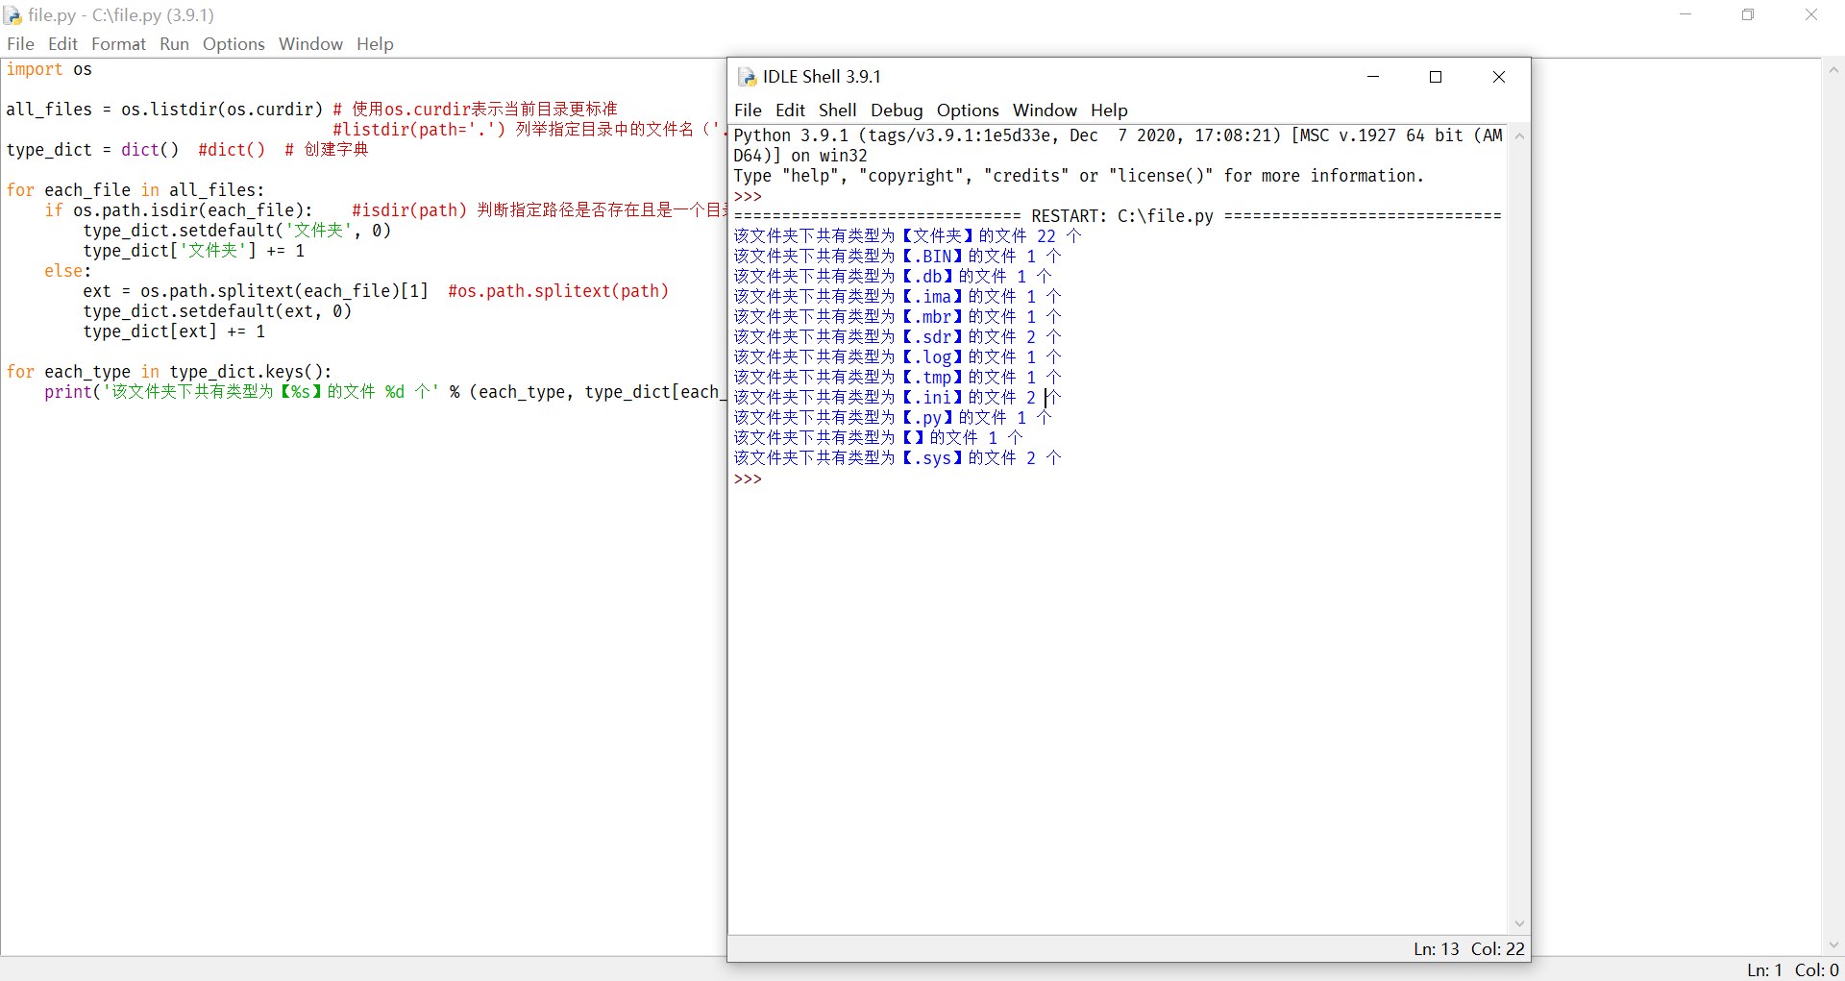Click shell output line for 【.ima】
The image size is (1845, 981).
point(898,297)
